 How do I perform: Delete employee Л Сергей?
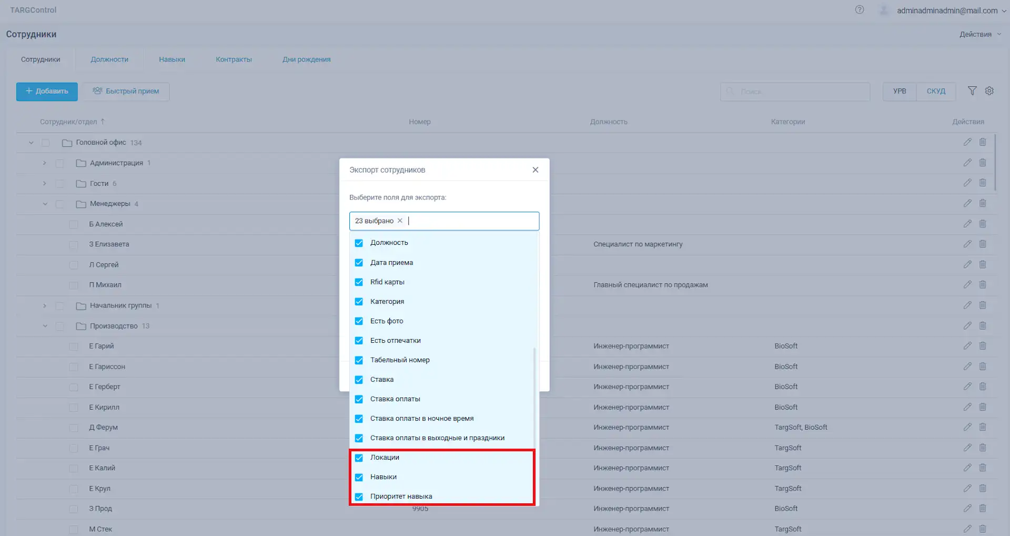[x=983, y=264]
